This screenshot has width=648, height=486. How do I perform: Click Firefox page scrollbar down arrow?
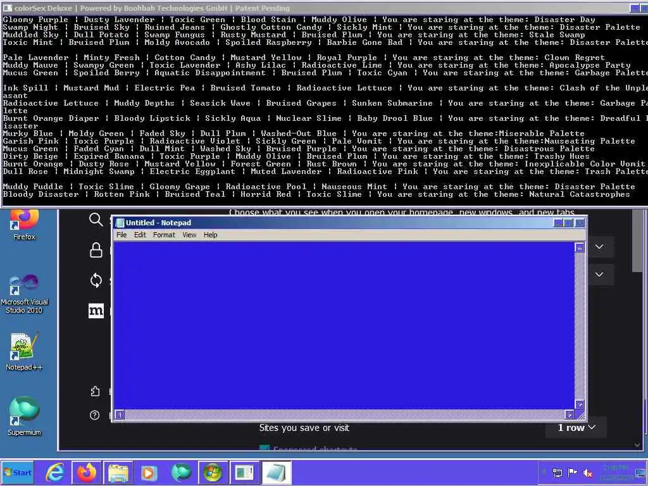[x=637, y=445]
